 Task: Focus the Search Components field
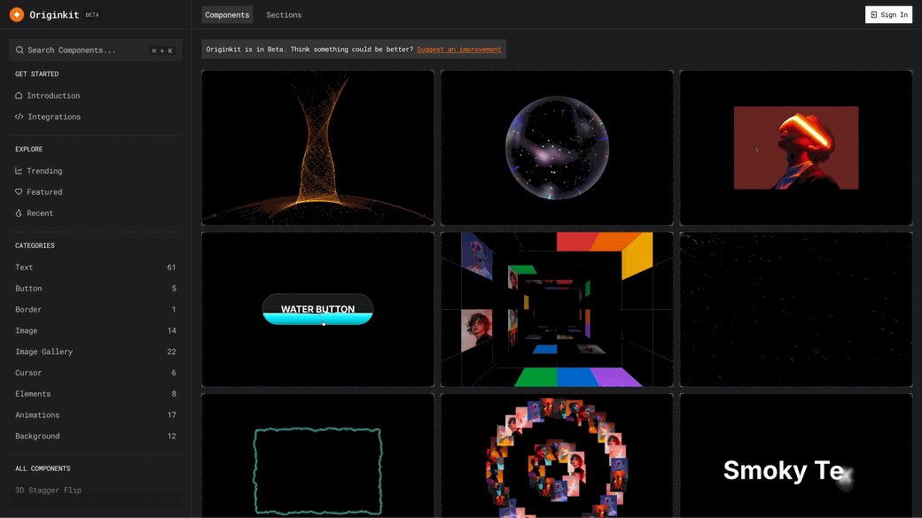(95, 50)
